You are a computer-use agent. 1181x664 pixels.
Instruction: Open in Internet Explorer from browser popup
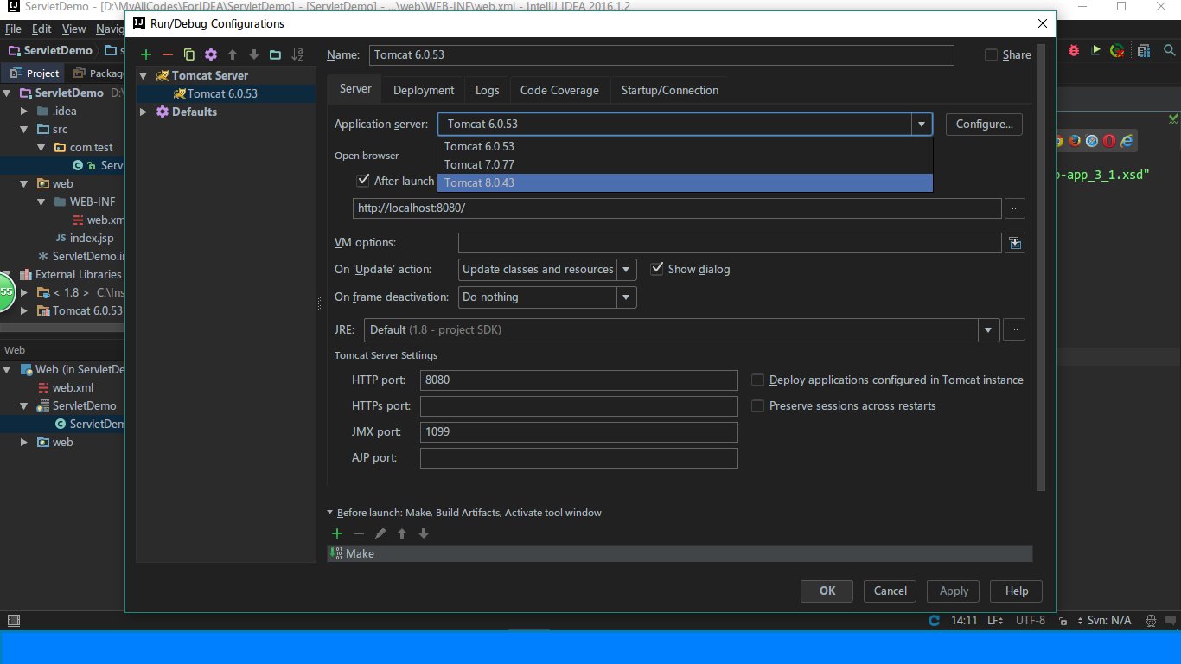click(x=1127, y=140)
